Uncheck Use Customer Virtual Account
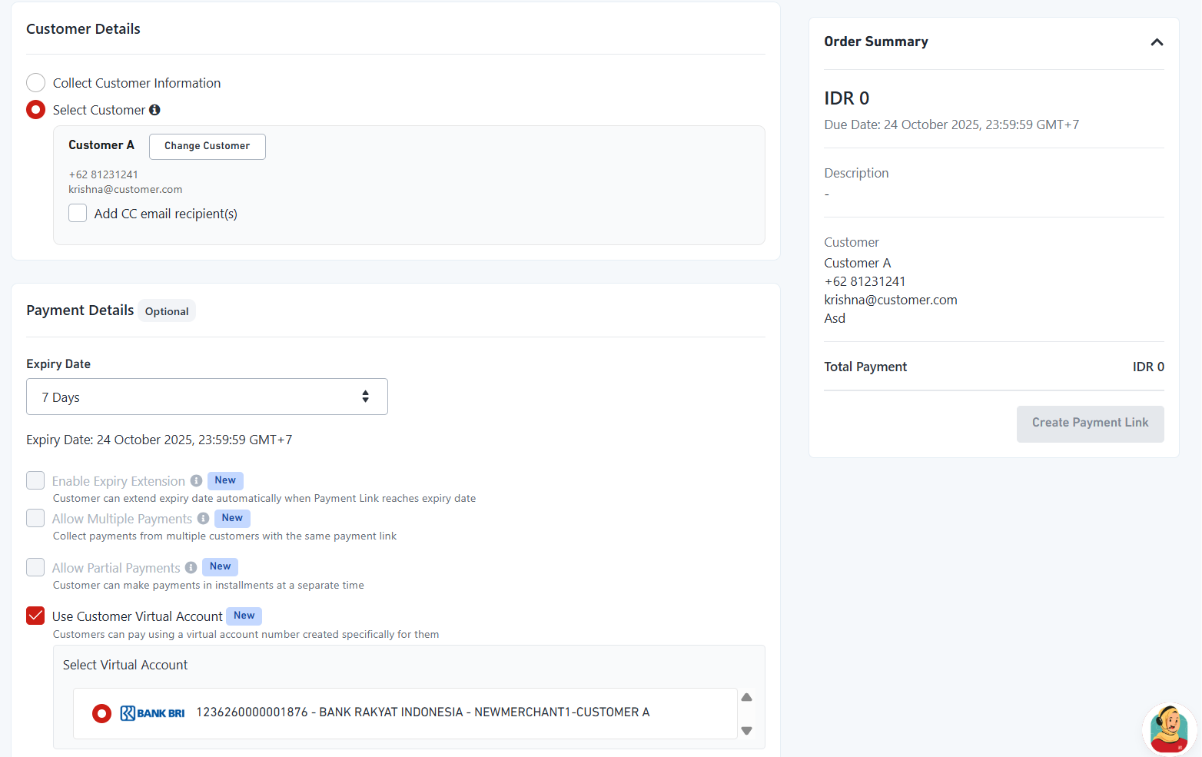The image size is (1202, 757). [36, 616]
